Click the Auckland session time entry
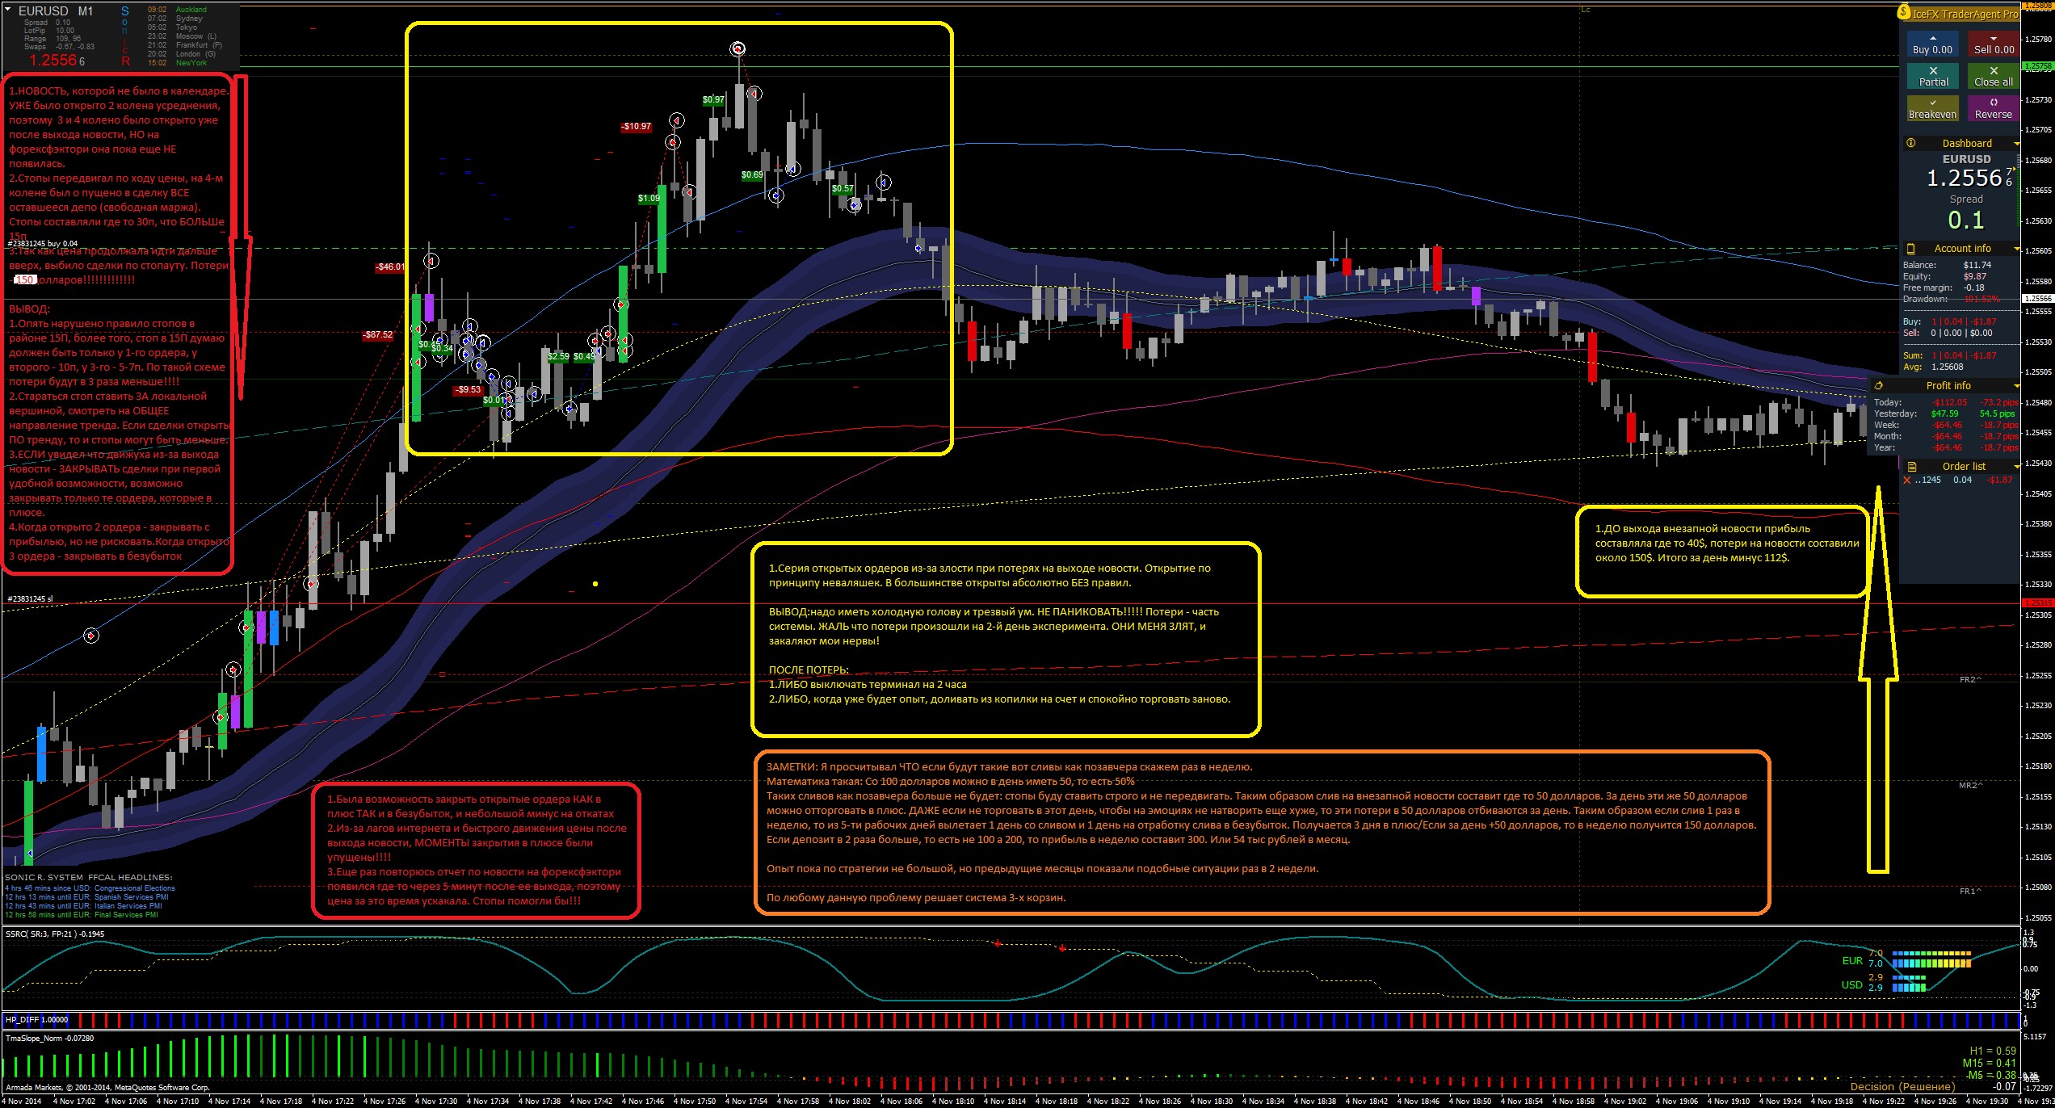This screenshot has width=2055, height=1108. 178,10
